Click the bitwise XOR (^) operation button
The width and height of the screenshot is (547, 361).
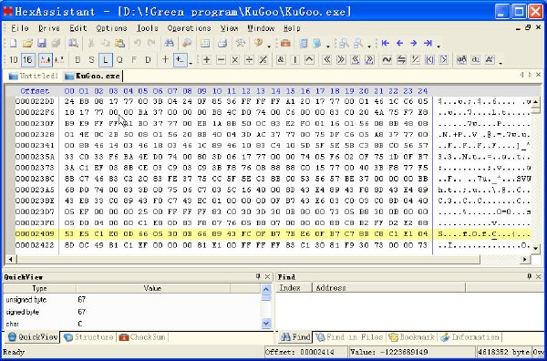[309, 60]
